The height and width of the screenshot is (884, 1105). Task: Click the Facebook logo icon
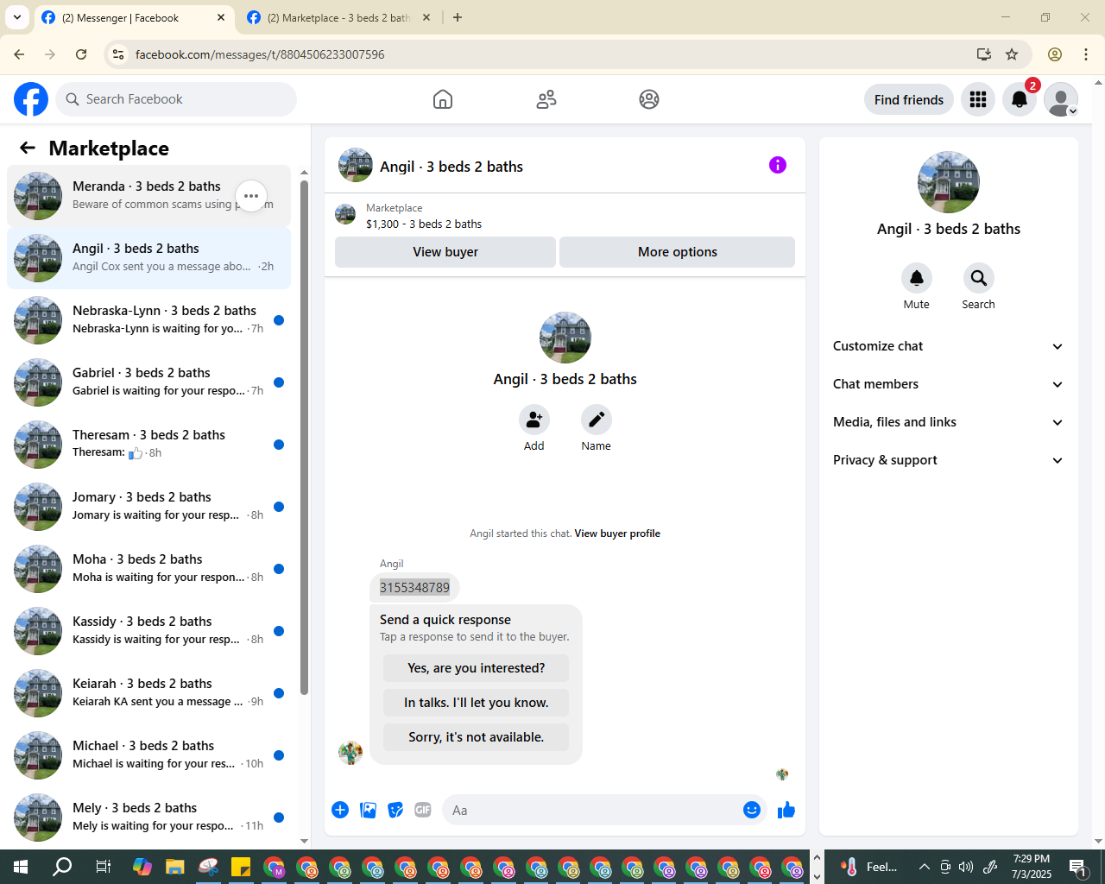31,99
